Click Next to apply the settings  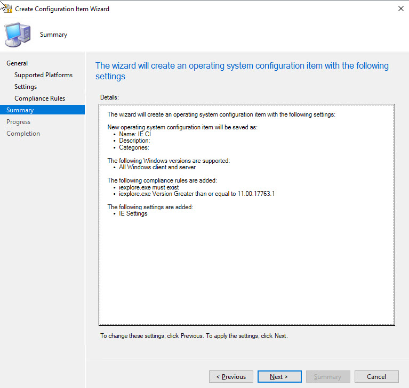coord(279,377)
